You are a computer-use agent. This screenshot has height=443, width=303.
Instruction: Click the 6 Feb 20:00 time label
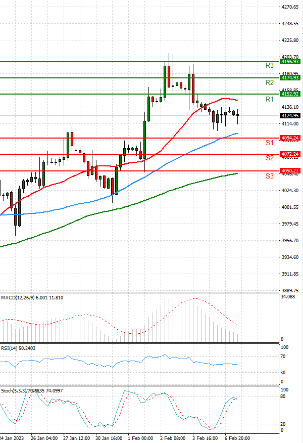[x=237, y=438]
